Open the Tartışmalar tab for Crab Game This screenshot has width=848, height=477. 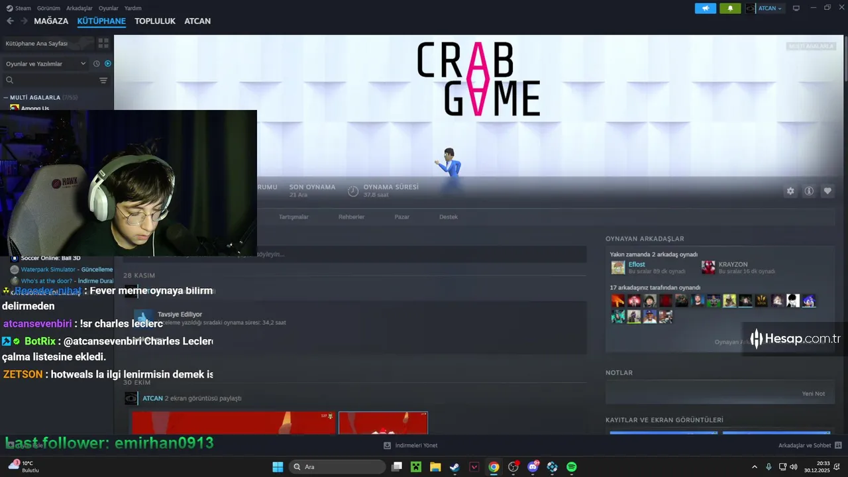click(293, 217)
